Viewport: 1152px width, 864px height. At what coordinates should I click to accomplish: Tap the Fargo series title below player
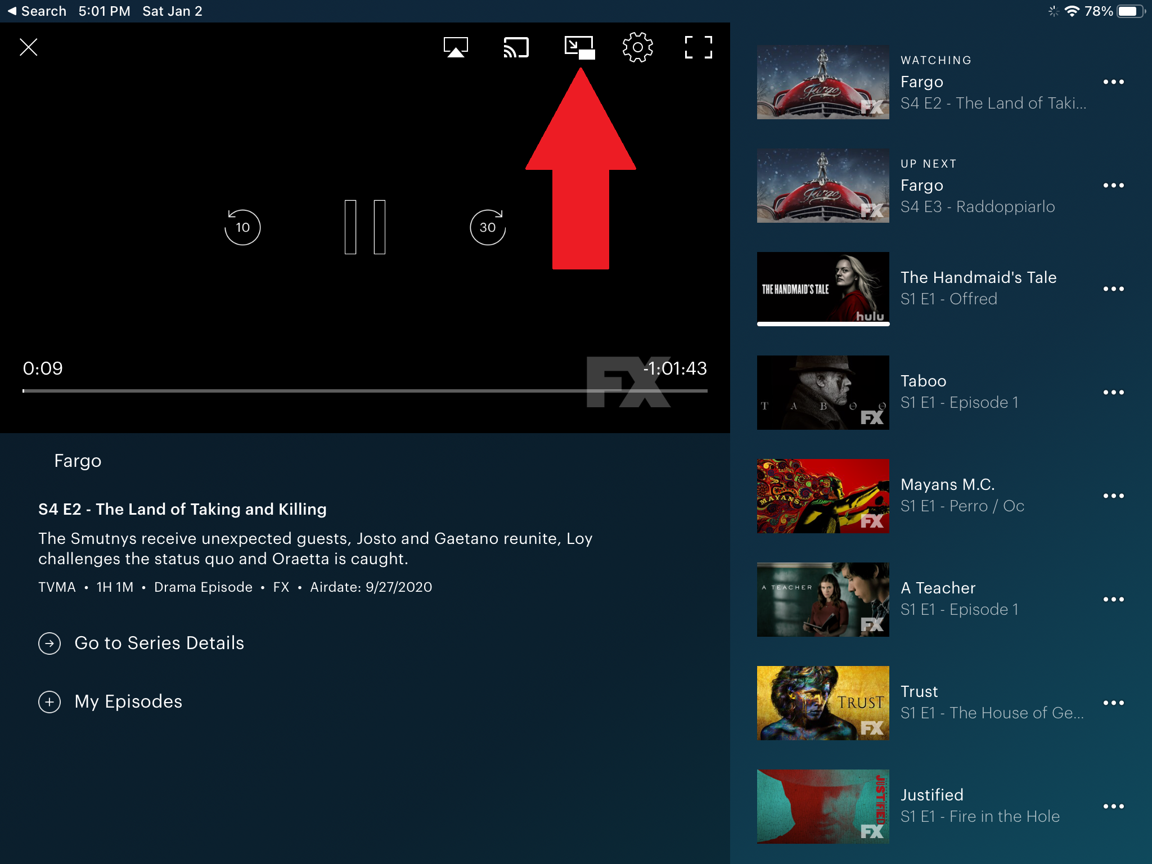pyautogui.click(x=78, y=461)
